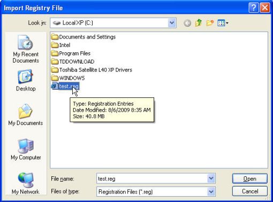273x202 pixels.
Task: Click the Toshiba Satellite L40 XP Drivers name
Action: 96,69
